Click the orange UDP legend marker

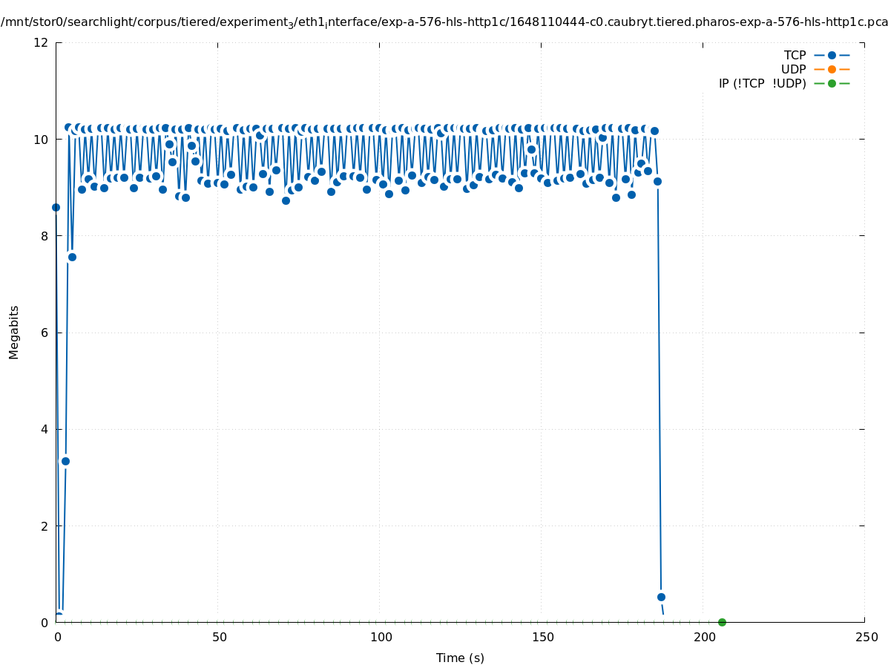point(832,69)
